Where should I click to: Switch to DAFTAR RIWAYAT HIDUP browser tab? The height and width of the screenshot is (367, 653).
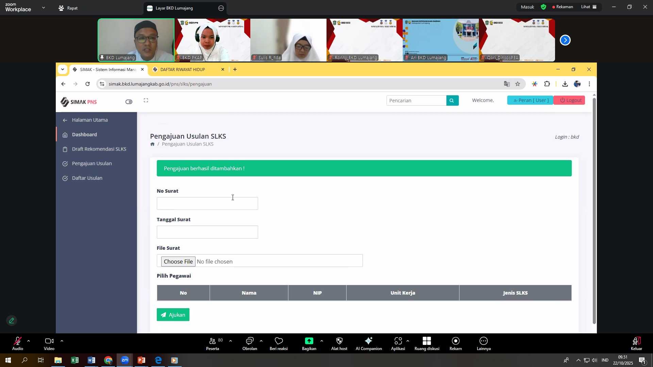pyautogui.click(x=183, y=70)
